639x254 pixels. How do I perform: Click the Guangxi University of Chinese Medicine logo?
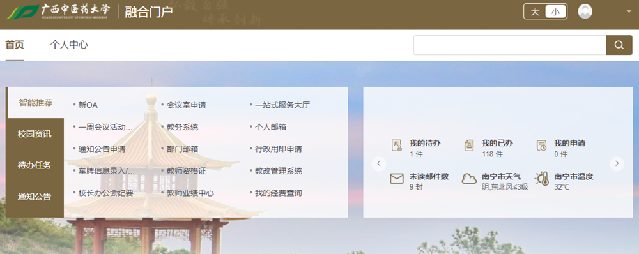(58, 12)
